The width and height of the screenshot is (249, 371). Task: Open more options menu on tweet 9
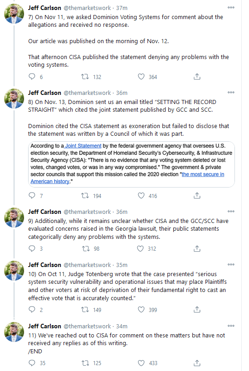(x=231, y=211)
